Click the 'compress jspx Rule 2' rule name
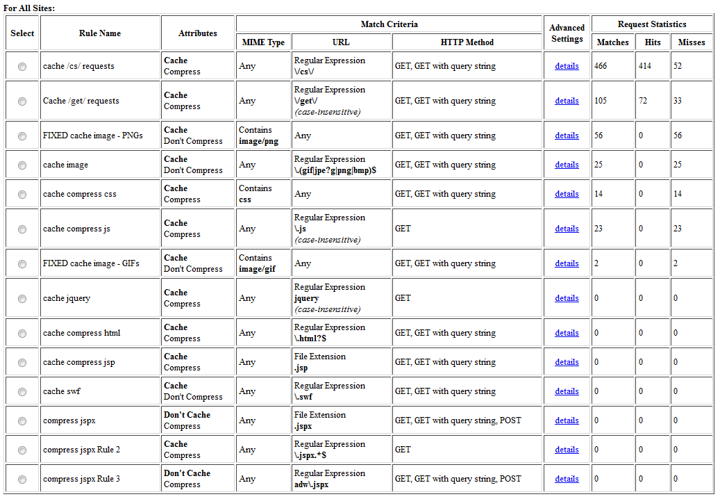720x499 pixels. [x=81, y=450]
